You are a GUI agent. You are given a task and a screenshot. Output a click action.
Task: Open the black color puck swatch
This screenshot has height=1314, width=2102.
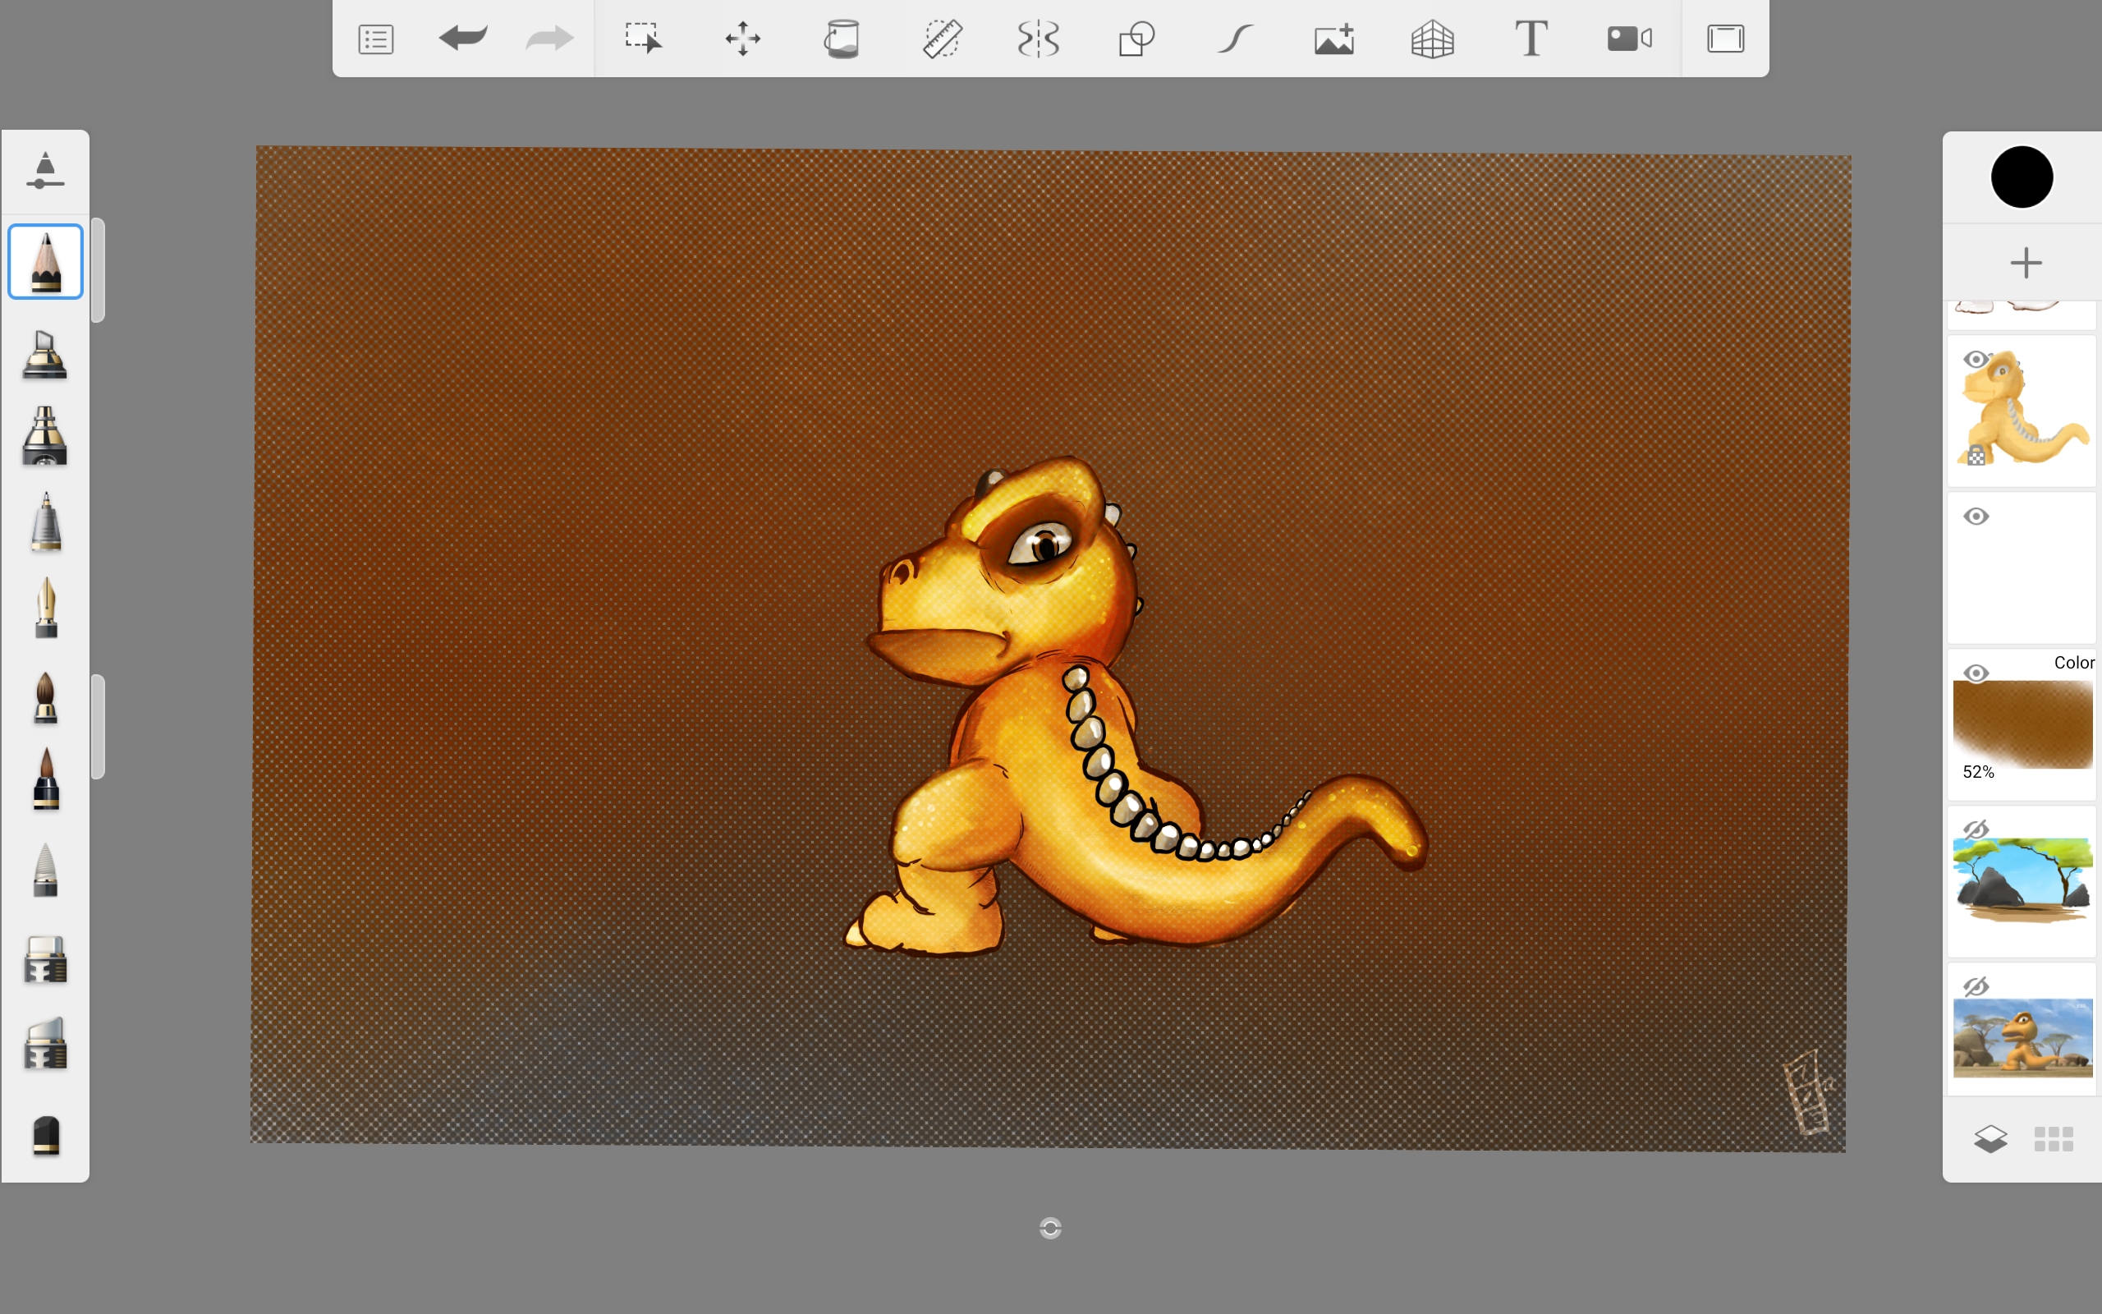[2022, 177]
